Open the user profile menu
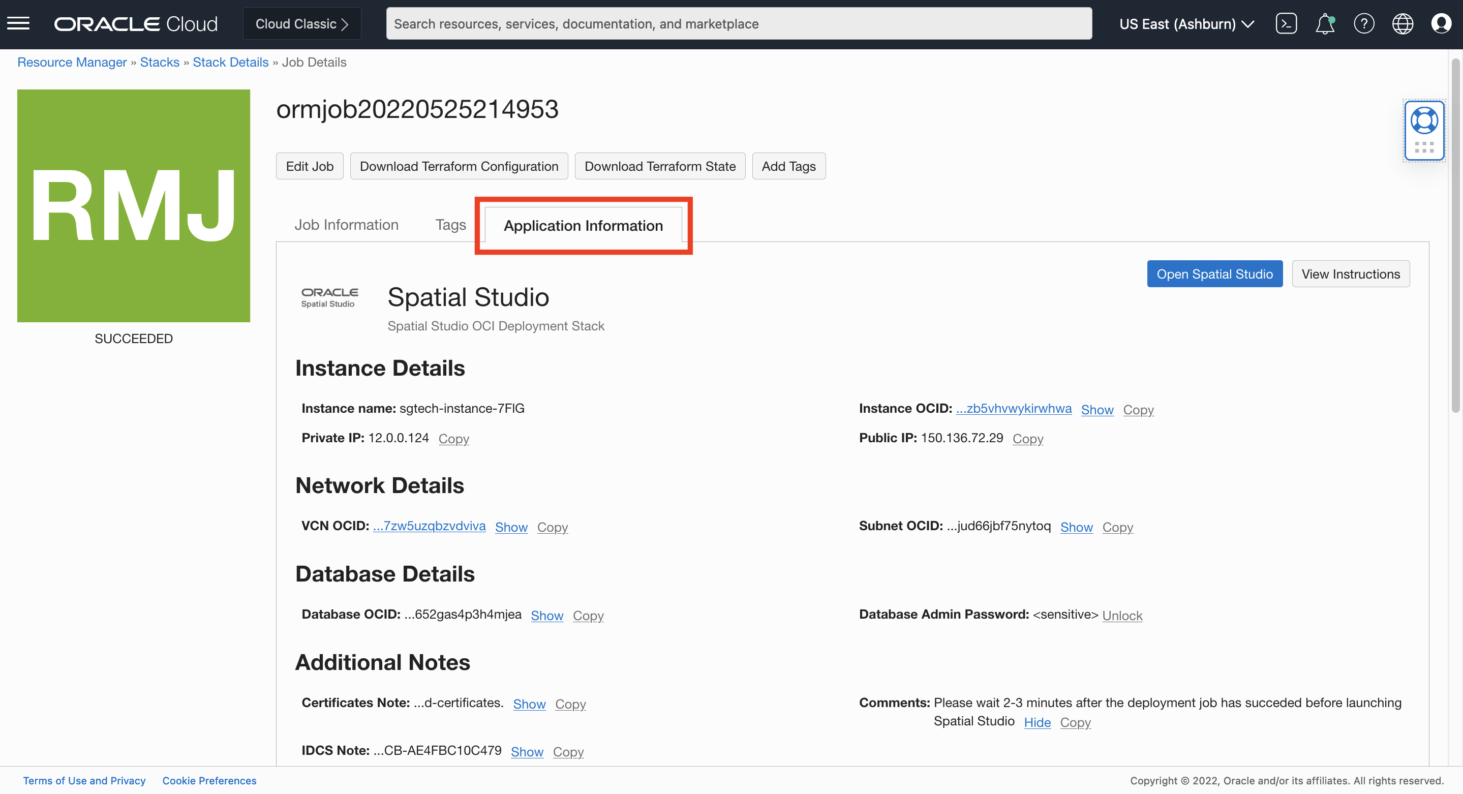1463x794 pixels. point(1442,23)
